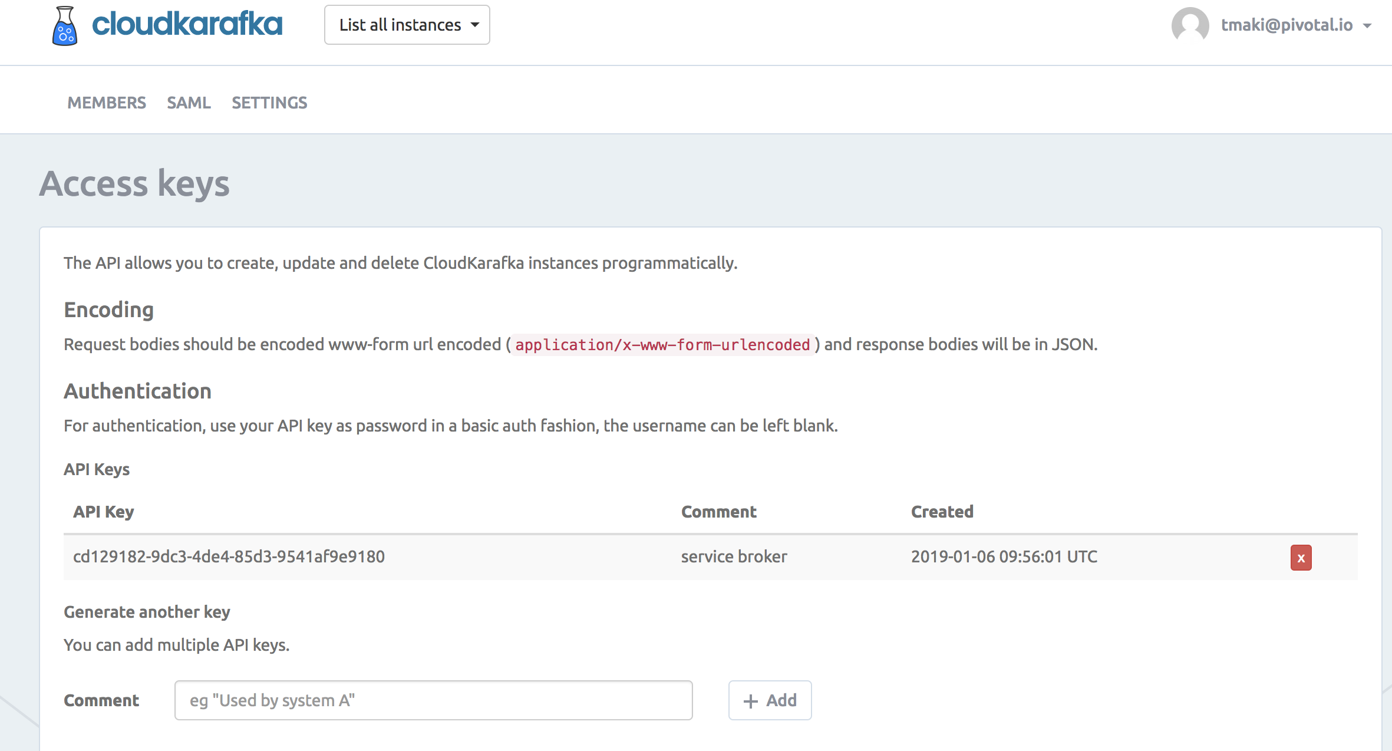
Task: Click the service broker comment cell
Action: pyautogui.click(x=734, y=556)
